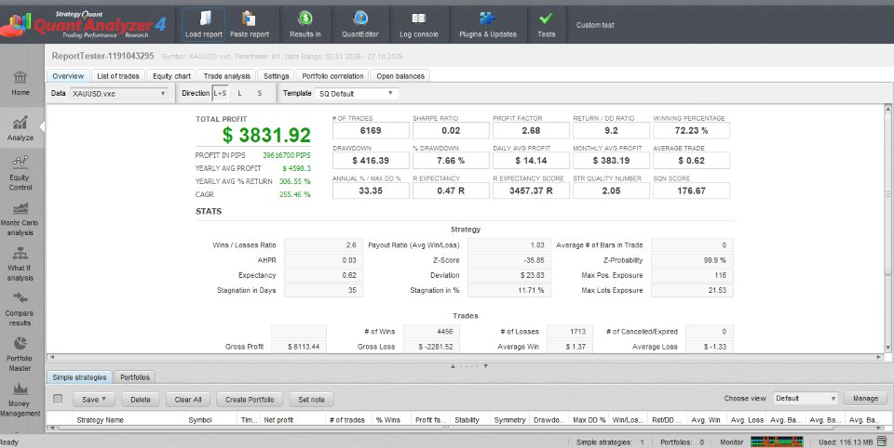Switch to the List of trades tab
894x448 pixels.
tap(118, 75)
